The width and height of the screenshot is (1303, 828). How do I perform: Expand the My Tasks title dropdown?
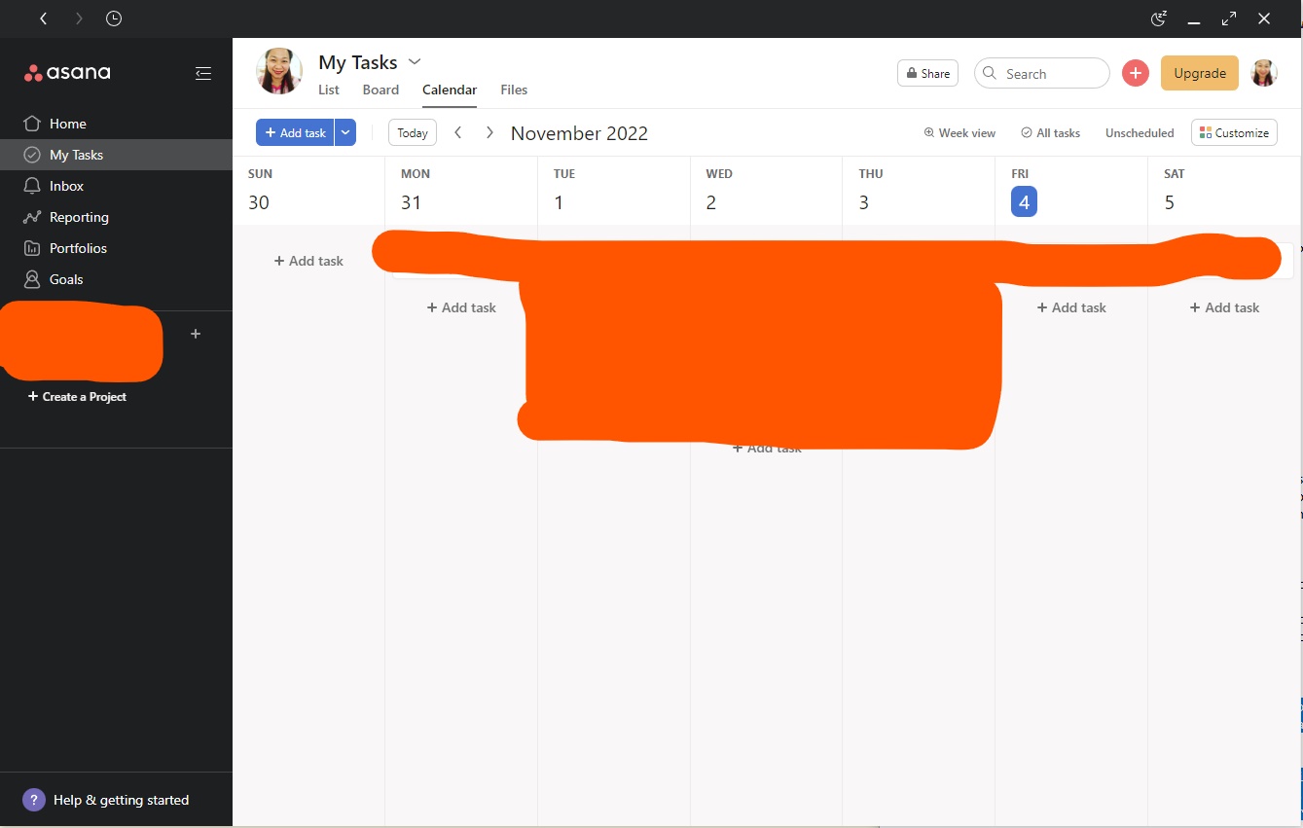(415, 61)
